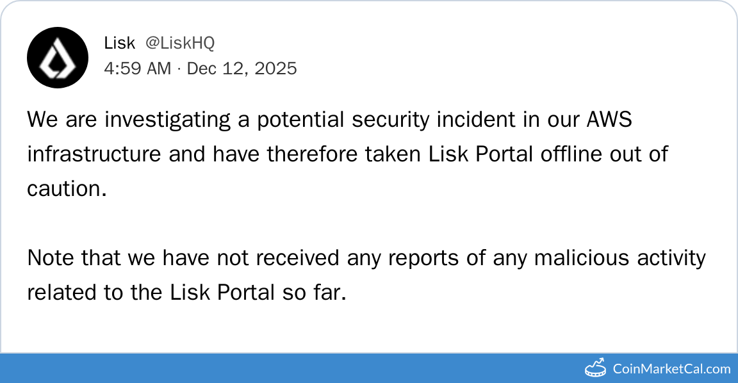The width and height of the screenshot is (738, 383).
Task: Click the word "offline" in the tweet
Action: 576,154
